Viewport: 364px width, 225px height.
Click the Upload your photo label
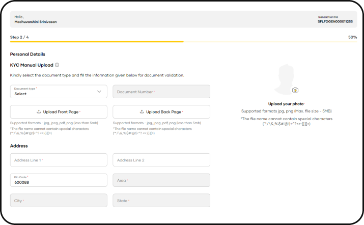(286, 104)
